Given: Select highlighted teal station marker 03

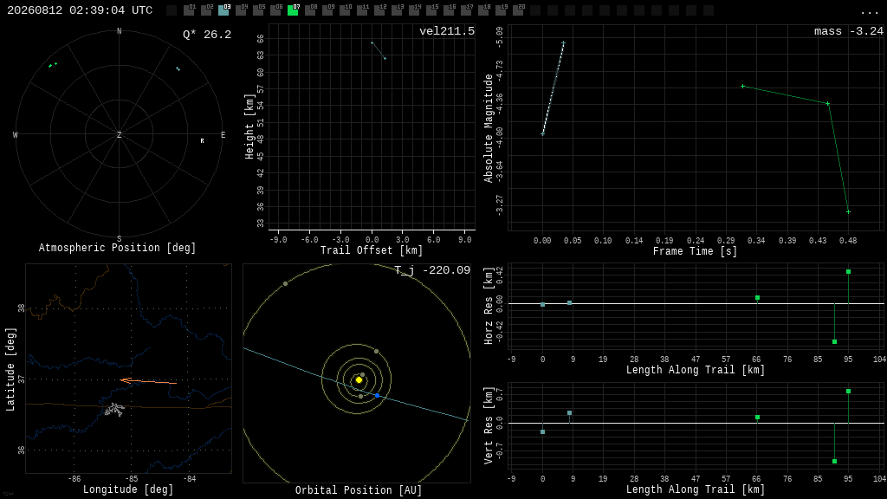Looking at the screenshot, I should (x=224, y=10).
